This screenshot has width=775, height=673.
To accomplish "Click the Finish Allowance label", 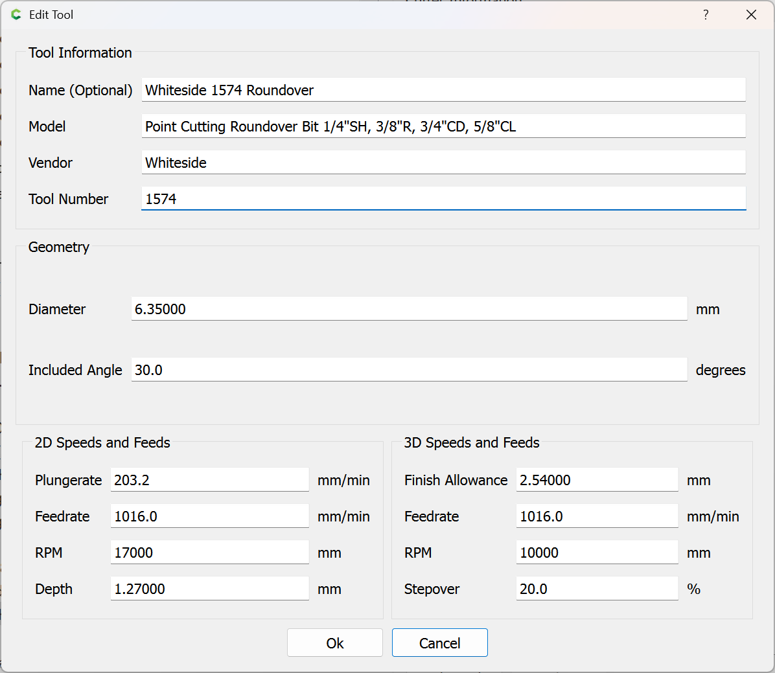I will [456, 480].
